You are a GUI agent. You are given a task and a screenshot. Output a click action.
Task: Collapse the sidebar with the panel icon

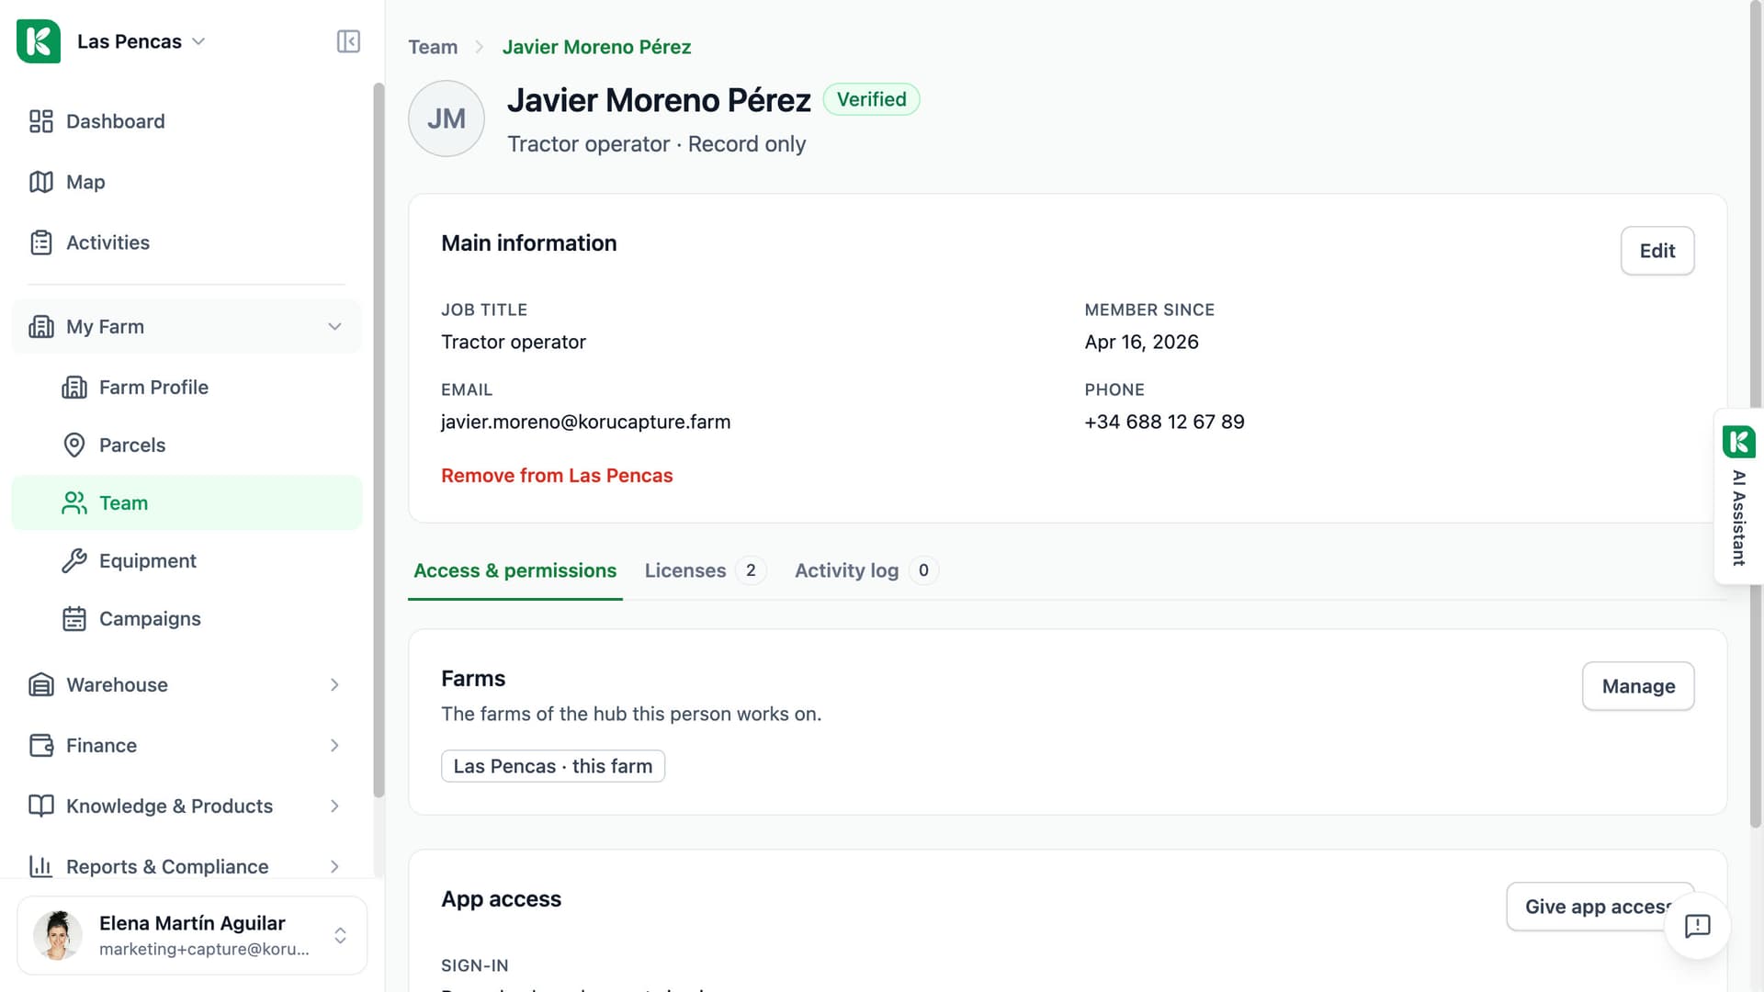click(348, 41)
